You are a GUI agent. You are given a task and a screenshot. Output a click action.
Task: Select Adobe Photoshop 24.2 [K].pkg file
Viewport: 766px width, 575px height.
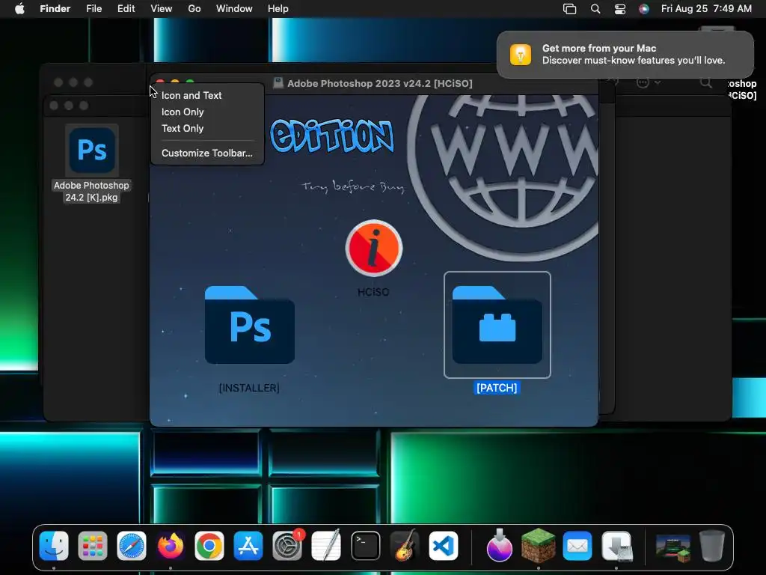tap(92, 150)
